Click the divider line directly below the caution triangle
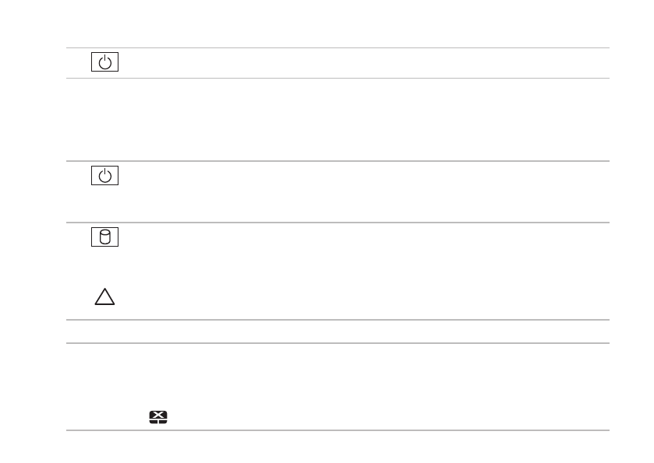Viewport: 654px width, 463px height. (335, 320)
